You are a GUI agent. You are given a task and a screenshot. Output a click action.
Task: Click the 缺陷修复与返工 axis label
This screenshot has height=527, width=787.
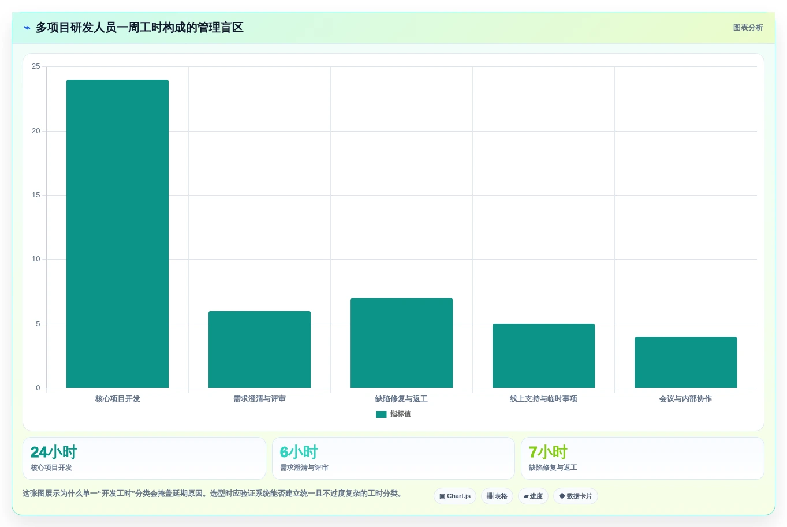click(401, 399)
